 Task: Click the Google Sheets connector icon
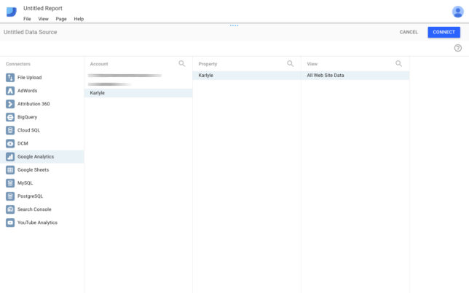coord(10,169)
